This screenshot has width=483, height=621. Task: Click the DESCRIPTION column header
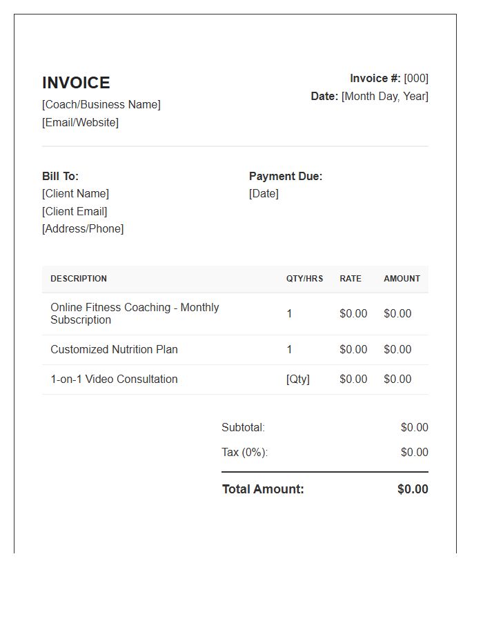click(79, 279)
